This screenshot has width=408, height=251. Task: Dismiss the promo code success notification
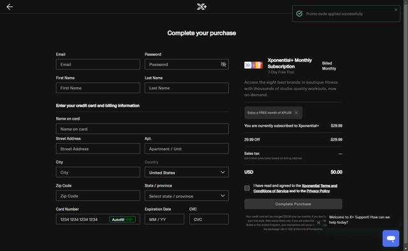396,10
